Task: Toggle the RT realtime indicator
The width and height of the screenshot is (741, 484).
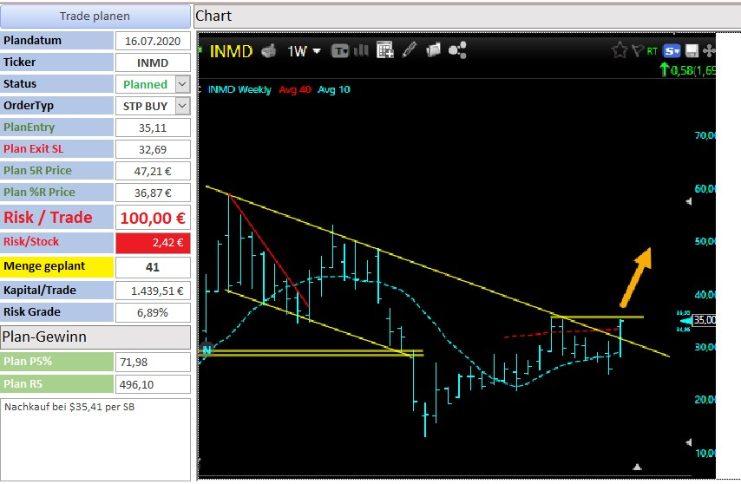Action: [652, 51]
